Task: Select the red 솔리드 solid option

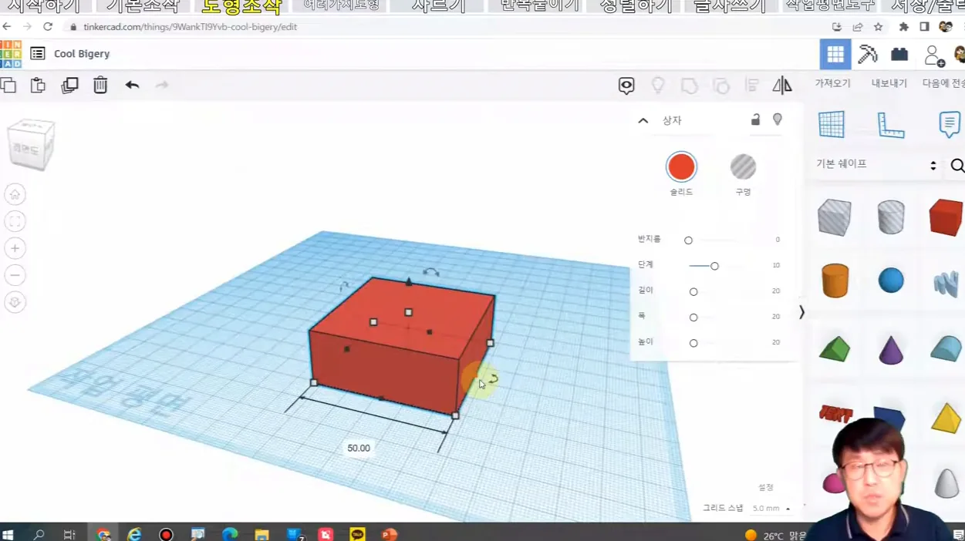Action: (x=681, y=167)
